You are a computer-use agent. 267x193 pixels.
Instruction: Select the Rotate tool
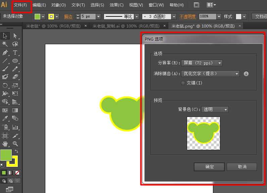(x=5, y=85)
